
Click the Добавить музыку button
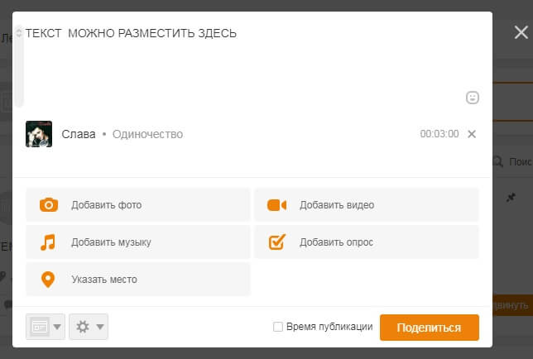[138, 242]
